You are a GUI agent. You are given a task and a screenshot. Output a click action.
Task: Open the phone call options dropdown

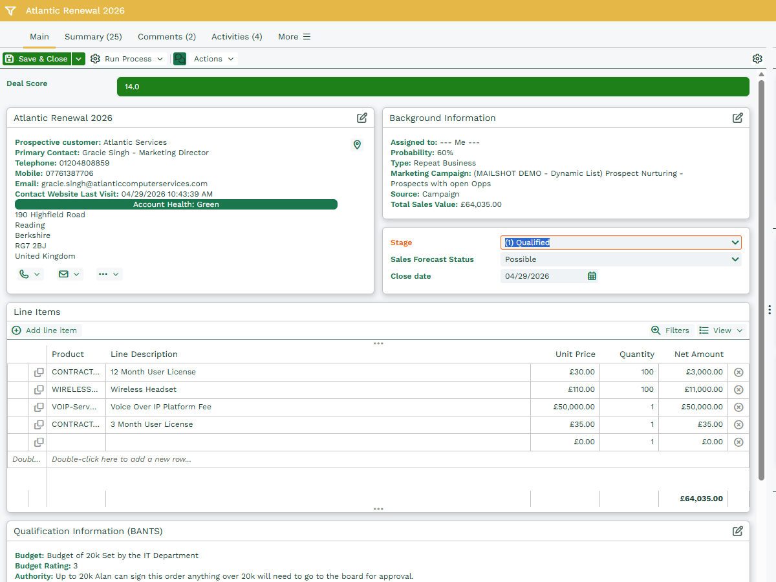pyautogui.click(x=30, y=274)
